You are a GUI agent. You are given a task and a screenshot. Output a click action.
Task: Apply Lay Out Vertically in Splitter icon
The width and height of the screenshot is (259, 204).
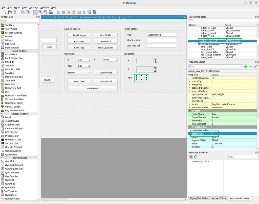pos(74,12)
